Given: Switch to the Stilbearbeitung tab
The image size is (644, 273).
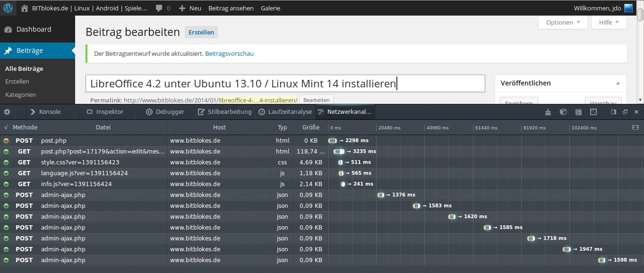Looking at the screenshot, I should tap(225, 112).
